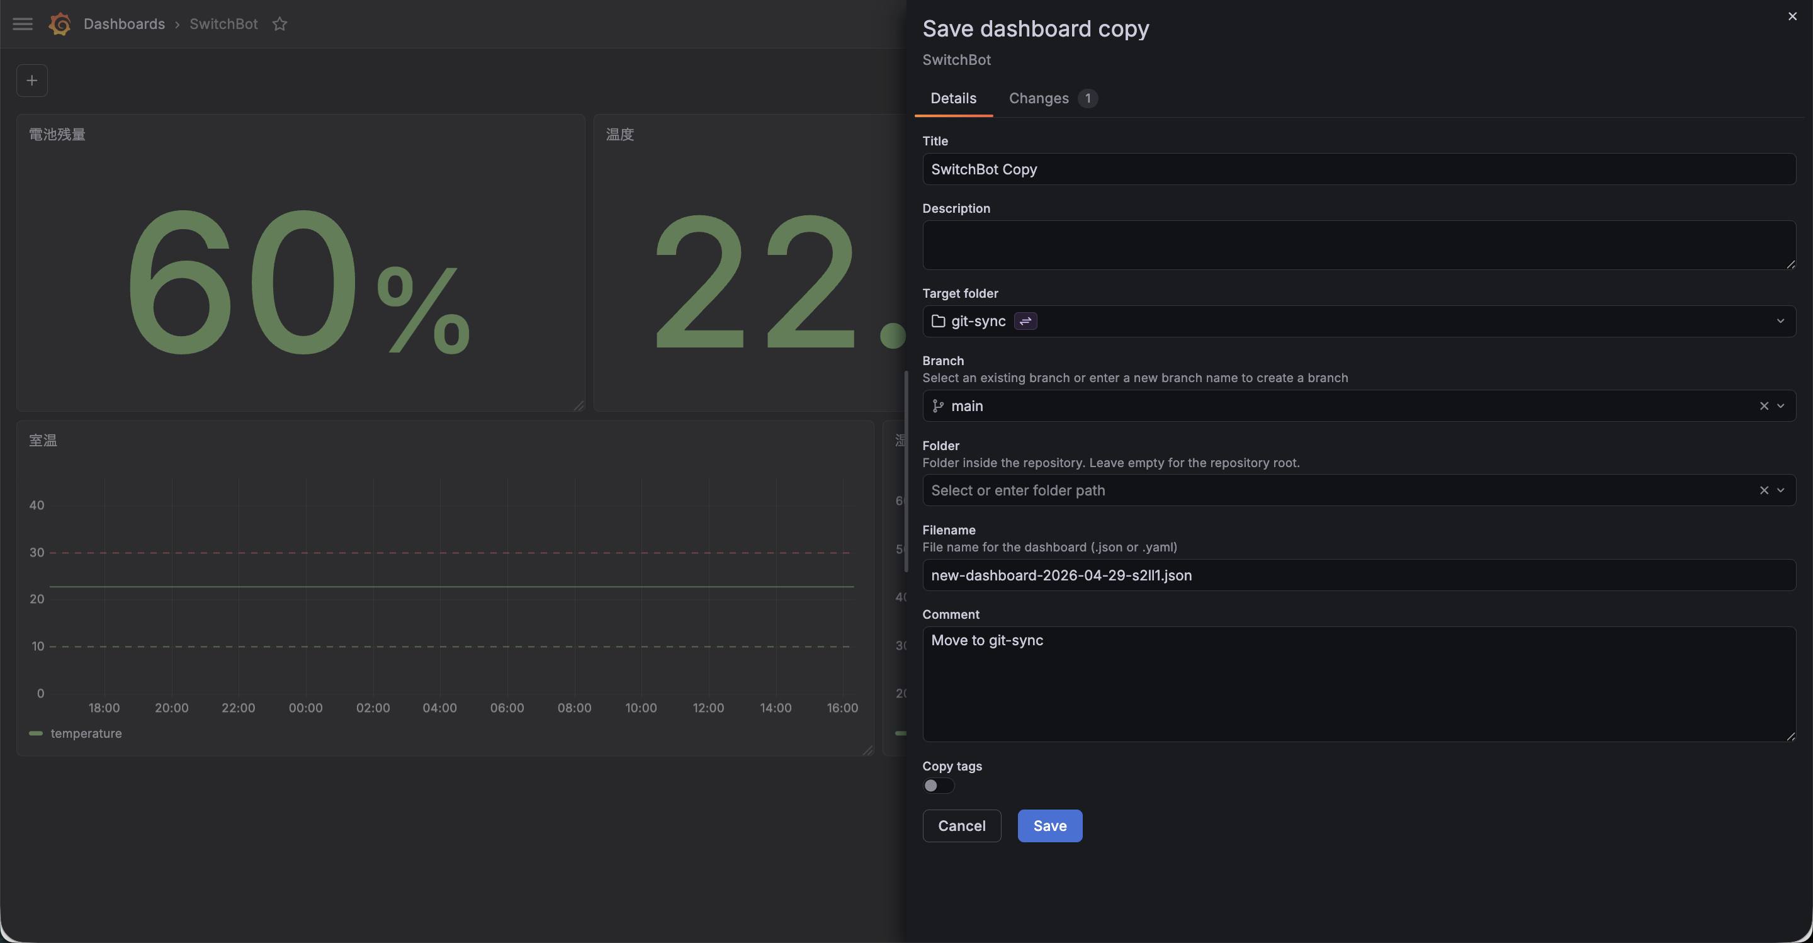Toggle temperature series in chart legend
This screenshot has width=1813, height=943.
coord(86,733)
